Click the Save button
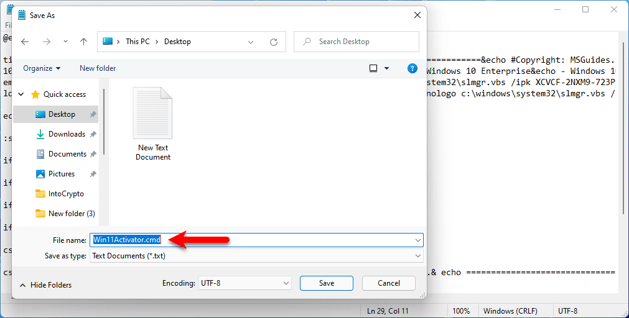Viewport: 629px width, 318px height. (327, 283)
